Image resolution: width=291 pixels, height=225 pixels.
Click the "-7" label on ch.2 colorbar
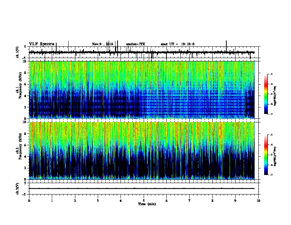[271, 175]
